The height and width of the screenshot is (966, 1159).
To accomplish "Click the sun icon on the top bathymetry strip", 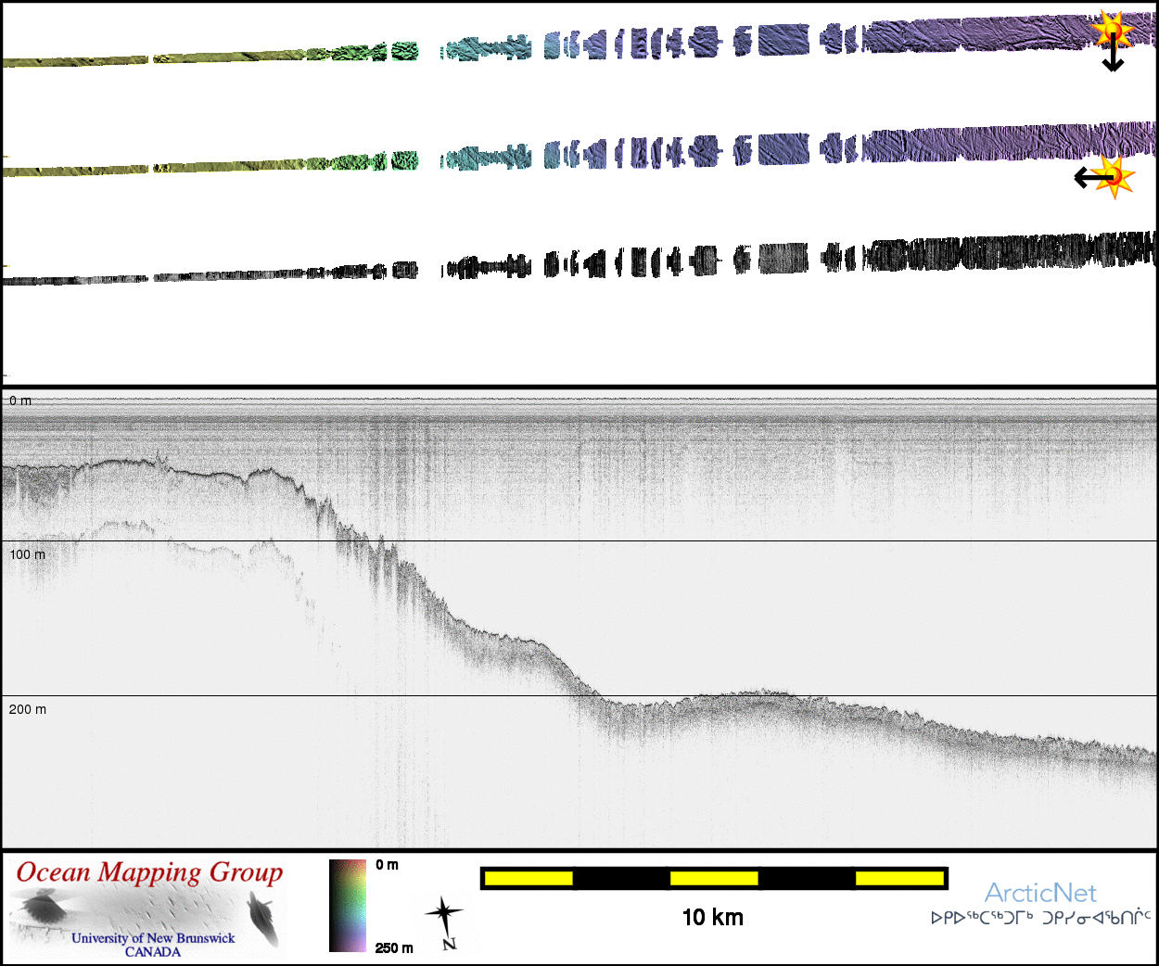I will pos(1112,29).
